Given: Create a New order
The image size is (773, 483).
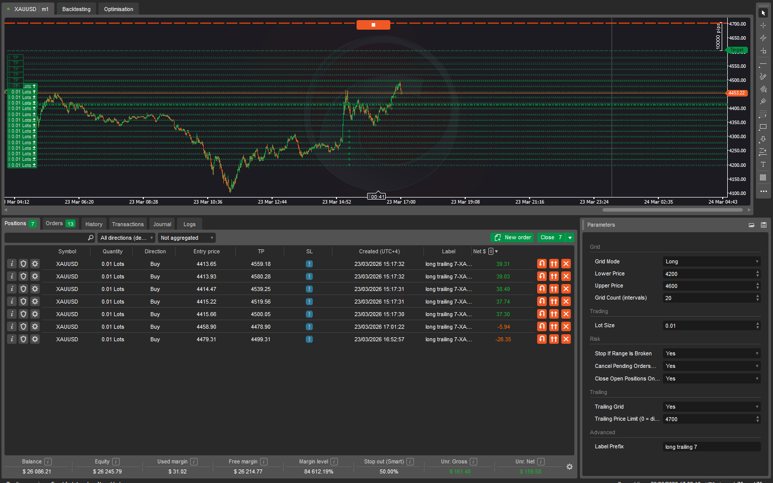Looking at the screenshot, I should [511, 237].
